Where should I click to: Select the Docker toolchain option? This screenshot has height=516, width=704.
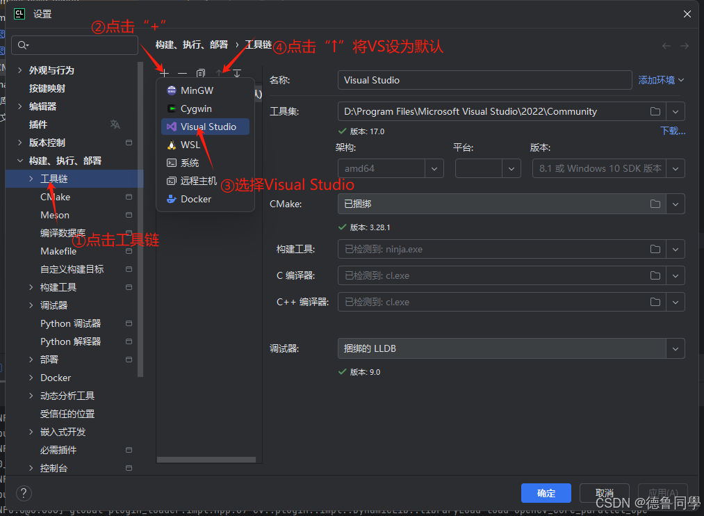(x=194, y=199)
